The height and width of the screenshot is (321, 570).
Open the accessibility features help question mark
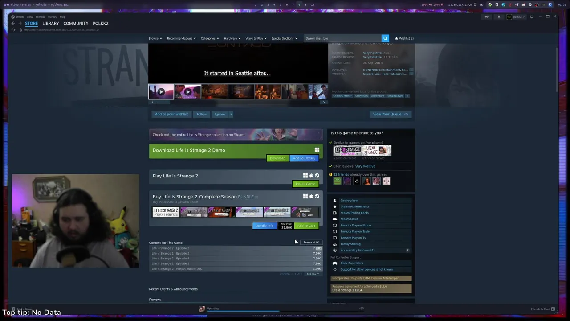pyautogui.click(x=407, y=250)
